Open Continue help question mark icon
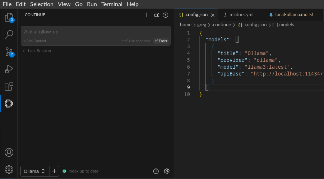Screen dimensions: 324x179 (x=156, y=171)
